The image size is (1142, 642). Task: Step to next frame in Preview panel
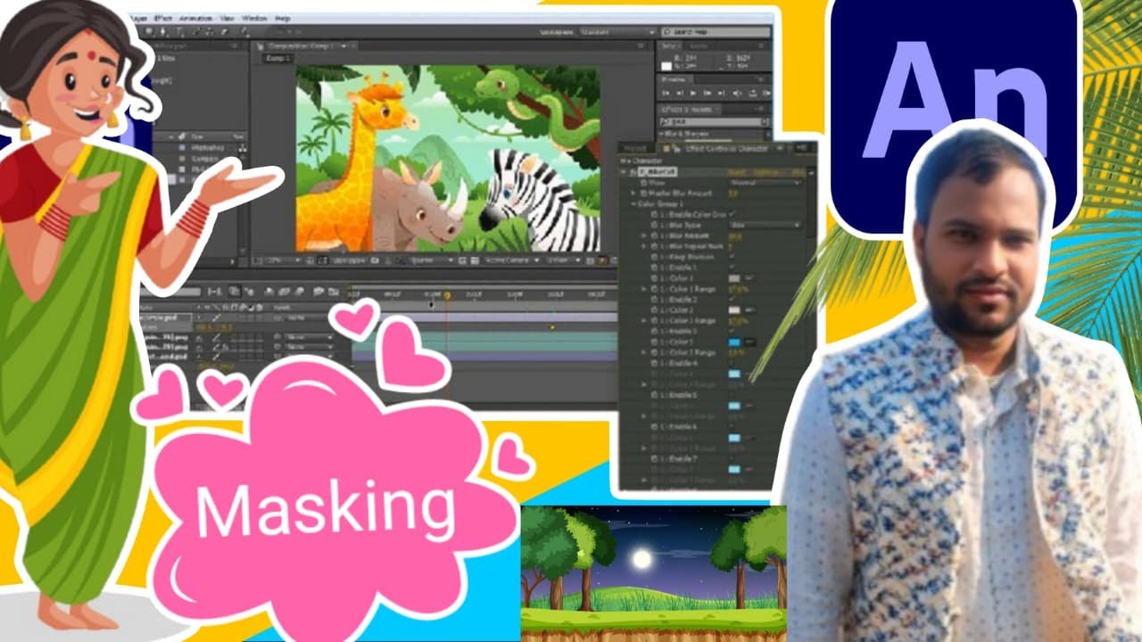click(707, 92)
